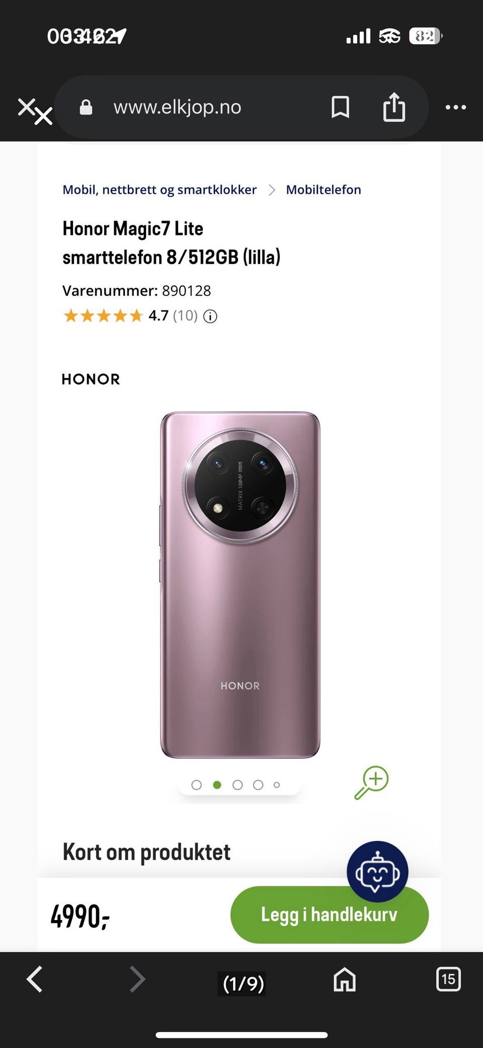The height and width of the screenshot is (1048, 483).
Task: Select the third image carousel dot
Action: pos(237,785)
